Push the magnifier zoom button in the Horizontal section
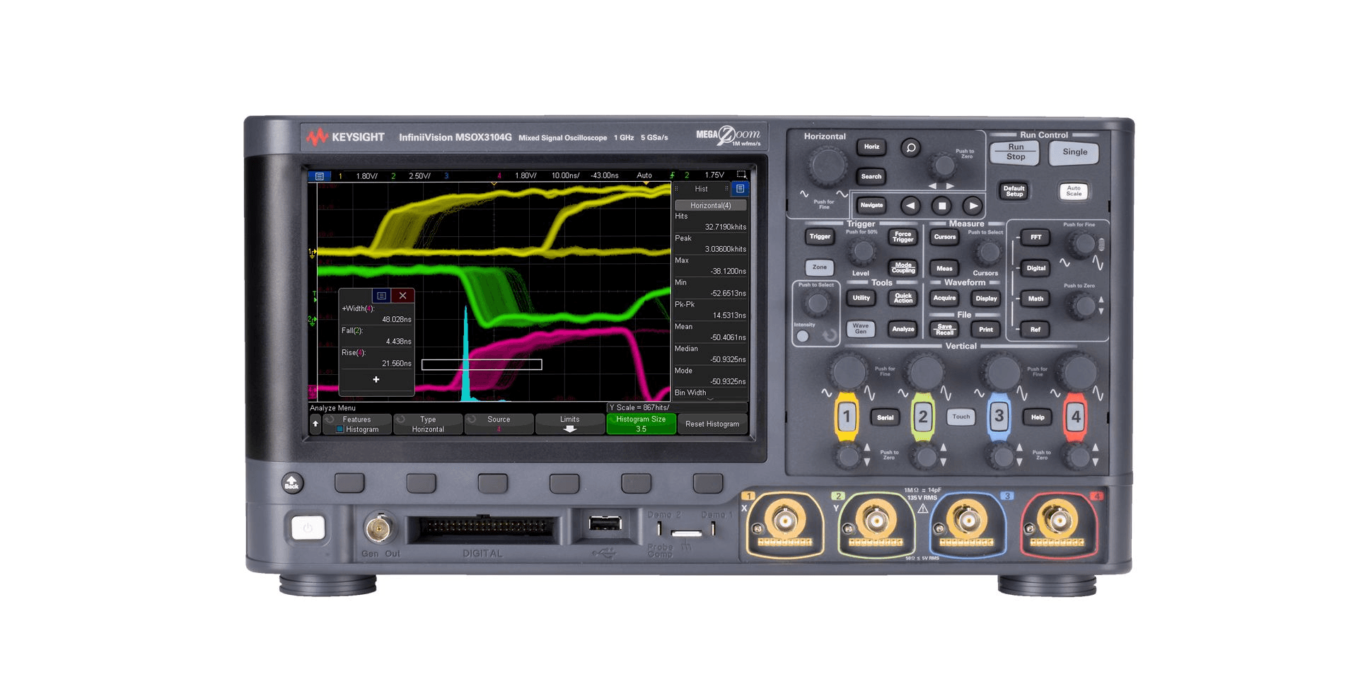The image size is (1358, 696). (x=911, y=148)
